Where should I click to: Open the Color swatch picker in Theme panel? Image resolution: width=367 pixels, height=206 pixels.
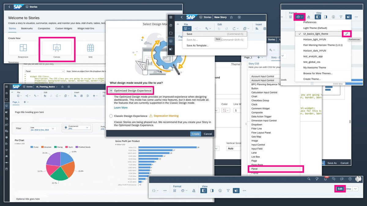tap(225, 110)
